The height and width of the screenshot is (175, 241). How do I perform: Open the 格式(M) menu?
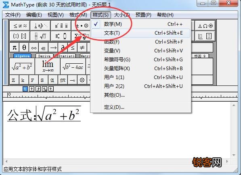(x=78, y=15)
